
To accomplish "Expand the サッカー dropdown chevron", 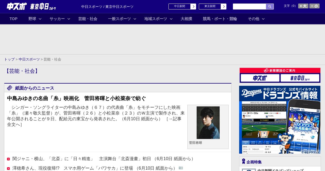I will pos(69,19).
